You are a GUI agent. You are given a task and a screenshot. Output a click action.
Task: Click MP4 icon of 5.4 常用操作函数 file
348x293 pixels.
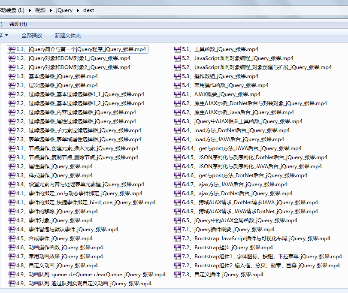(178, 85)
